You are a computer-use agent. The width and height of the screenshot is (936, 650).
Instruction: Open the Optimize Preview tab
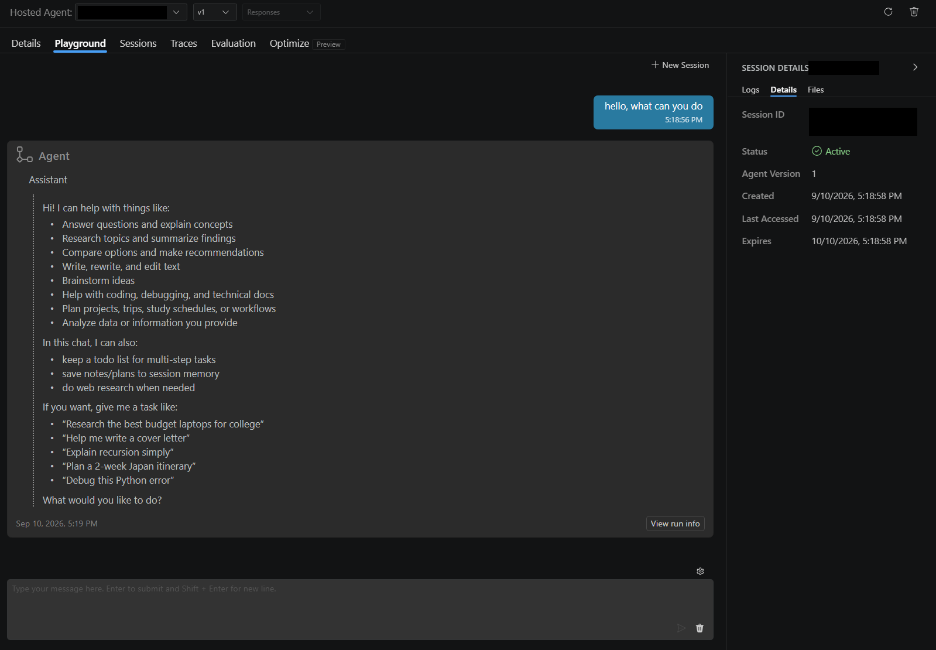coord(307,44)
